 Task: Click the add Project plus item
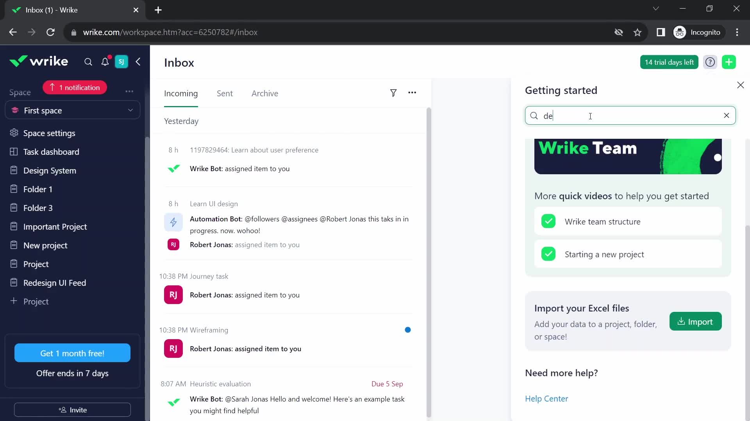29,301
